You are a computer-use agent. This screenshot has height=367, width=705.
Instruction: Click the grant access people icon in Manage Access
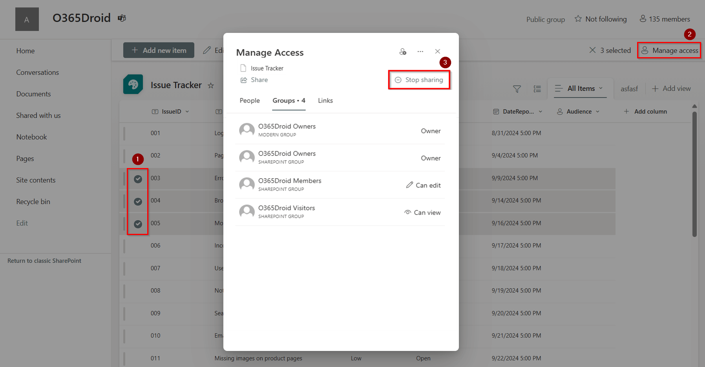pos(403,51)
